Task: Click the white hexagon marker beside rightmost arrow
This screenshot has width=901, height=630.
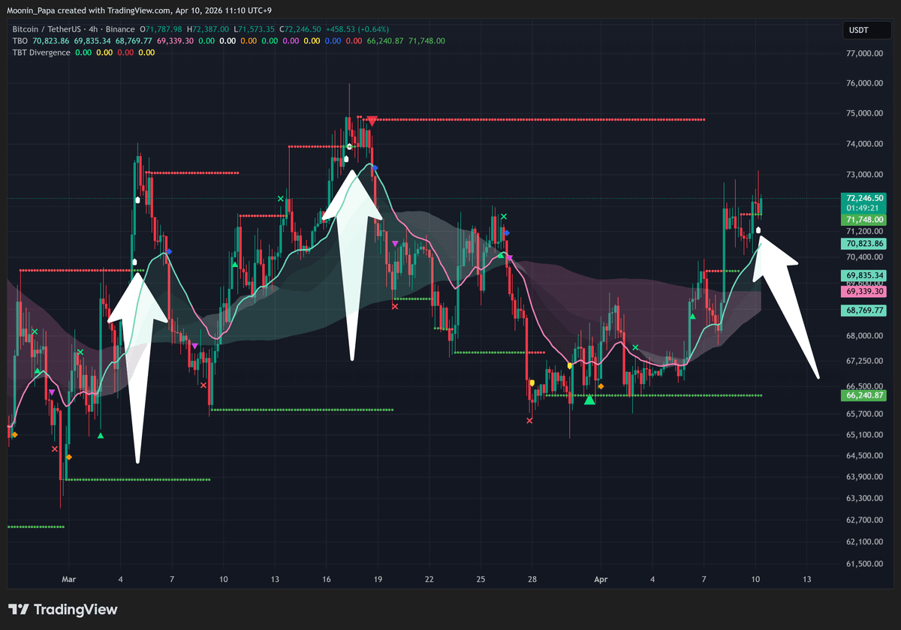Action: pos(758,230)
